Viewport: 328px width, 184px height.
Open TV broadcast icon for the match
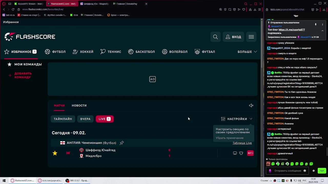click(235, 153)
